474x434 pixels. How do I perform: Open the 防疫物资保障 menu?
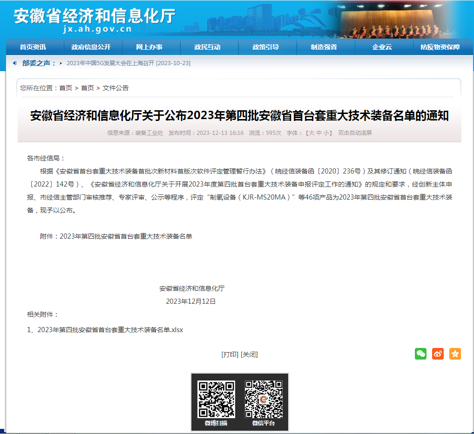pyautogui.click(x=440, y=47)
